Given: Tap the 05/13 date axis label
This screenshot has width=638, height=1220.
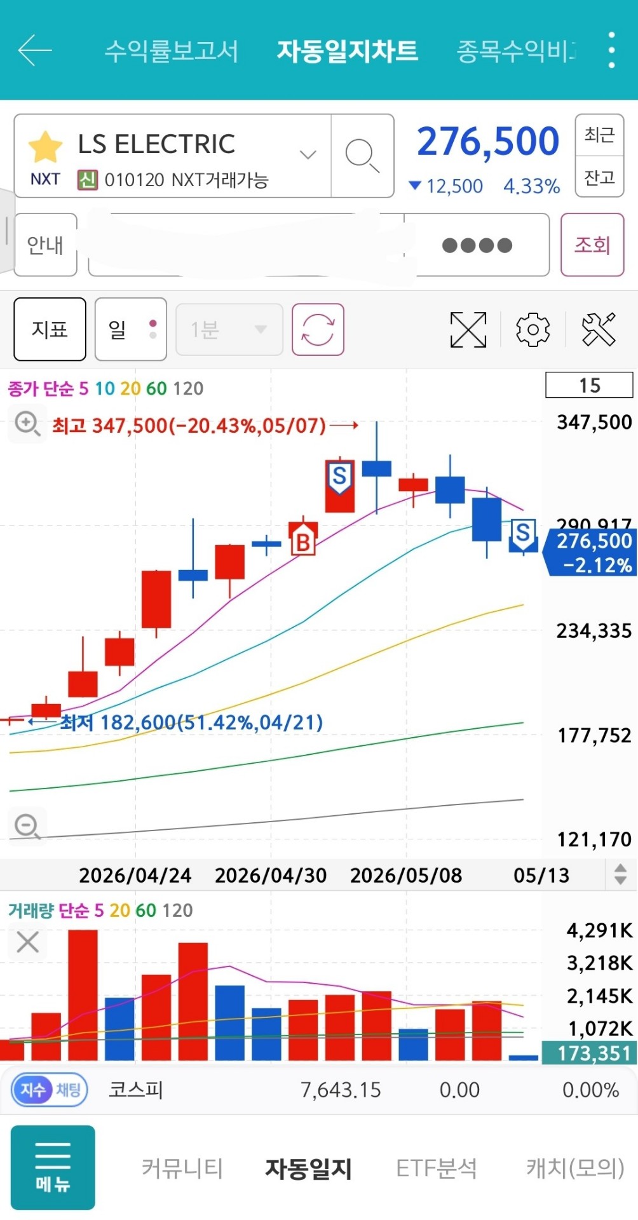Looking at the screenshot, I should click(541, 875).
